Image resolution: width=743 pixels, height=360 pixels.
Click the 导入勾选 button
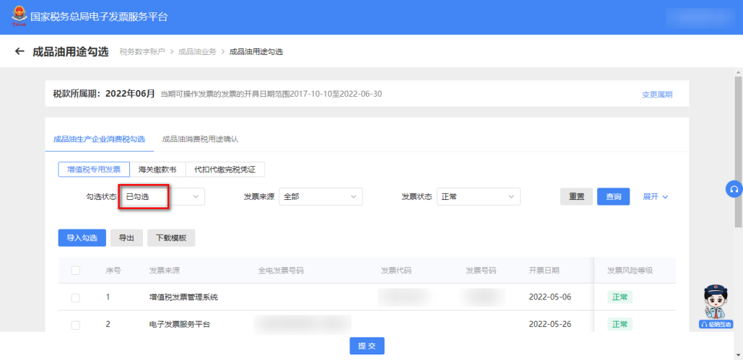coord(82,238)
